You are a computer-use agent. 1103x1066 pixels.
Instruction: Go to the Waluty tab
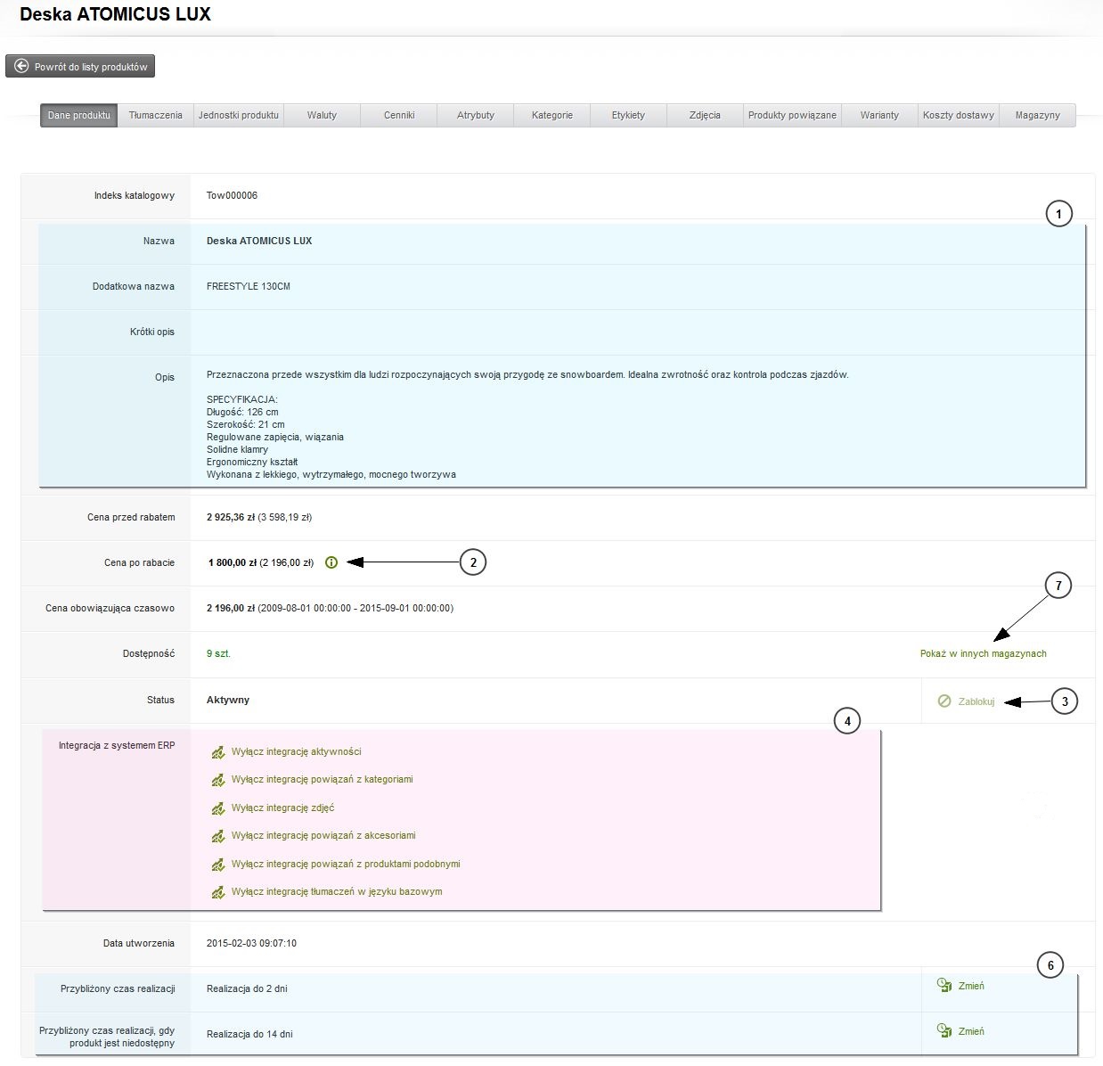coord(323,115)
